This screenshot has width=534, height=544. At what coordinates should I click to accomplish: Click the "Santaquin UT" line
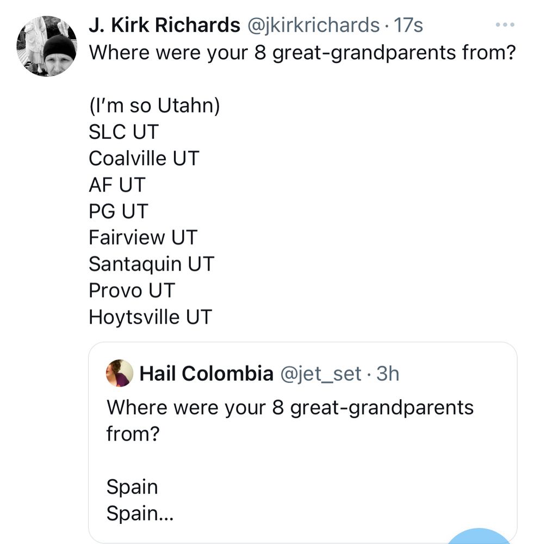tap(152, 264)
